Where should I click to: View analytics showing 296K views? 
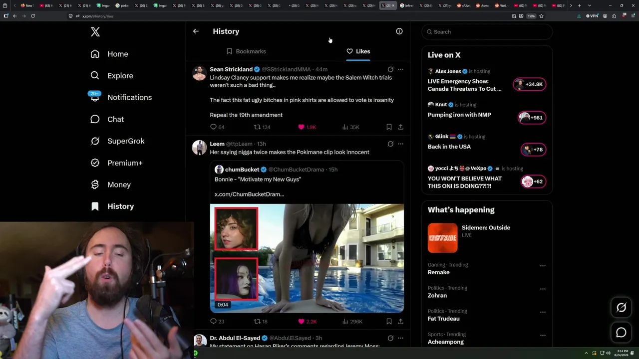tap(352, 322)
